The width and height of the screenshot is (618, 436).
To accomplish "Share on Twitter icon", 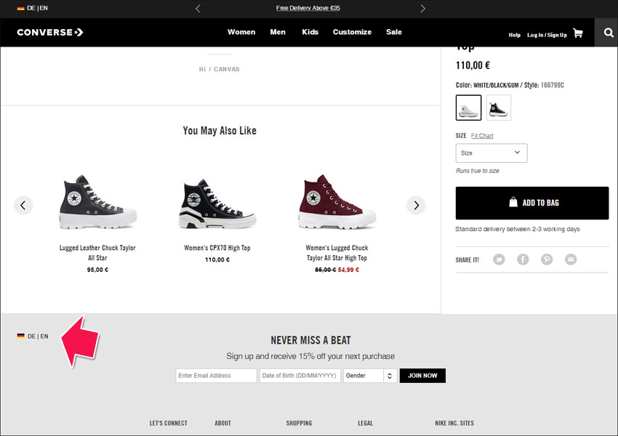I will [499, 259].
